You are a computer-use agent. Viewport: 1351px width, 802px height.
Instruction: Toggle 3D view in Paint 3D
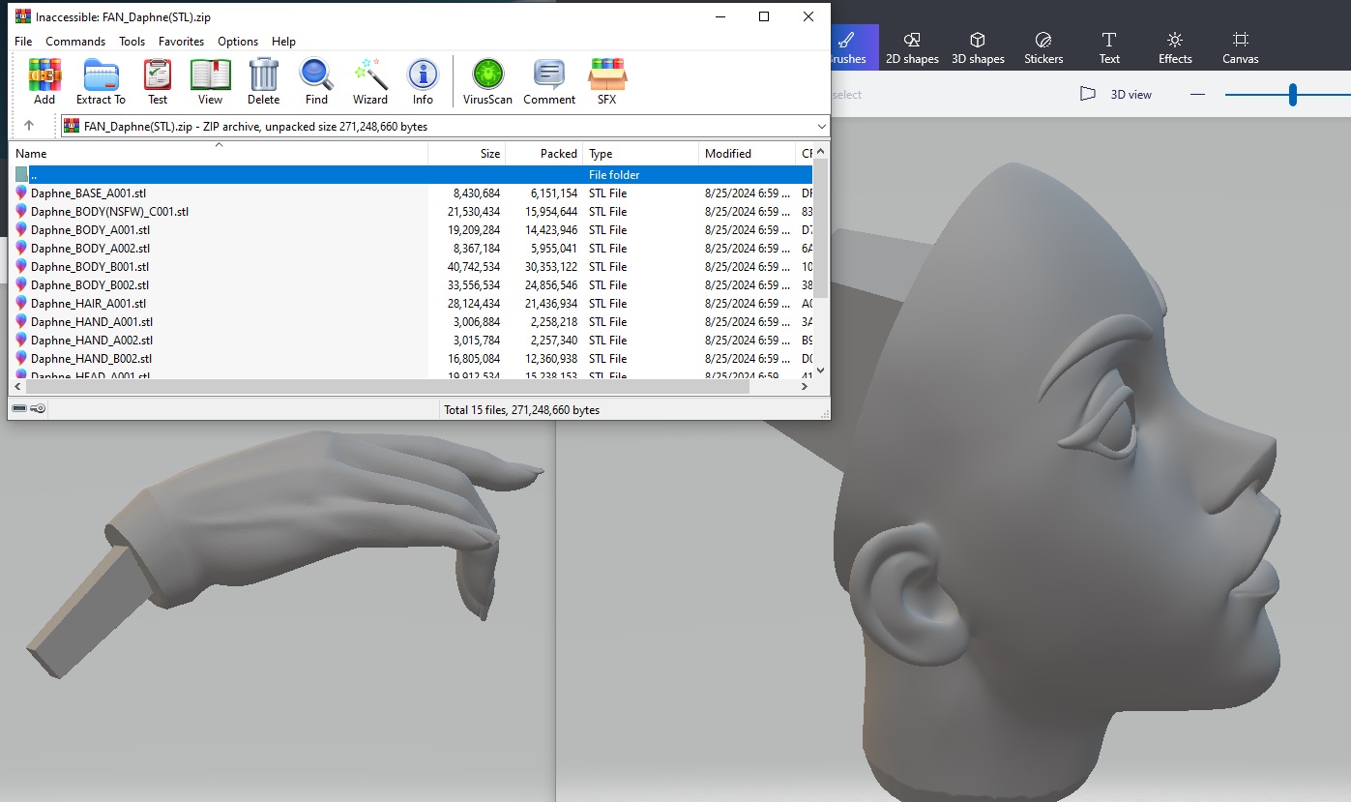[1116, 94]
